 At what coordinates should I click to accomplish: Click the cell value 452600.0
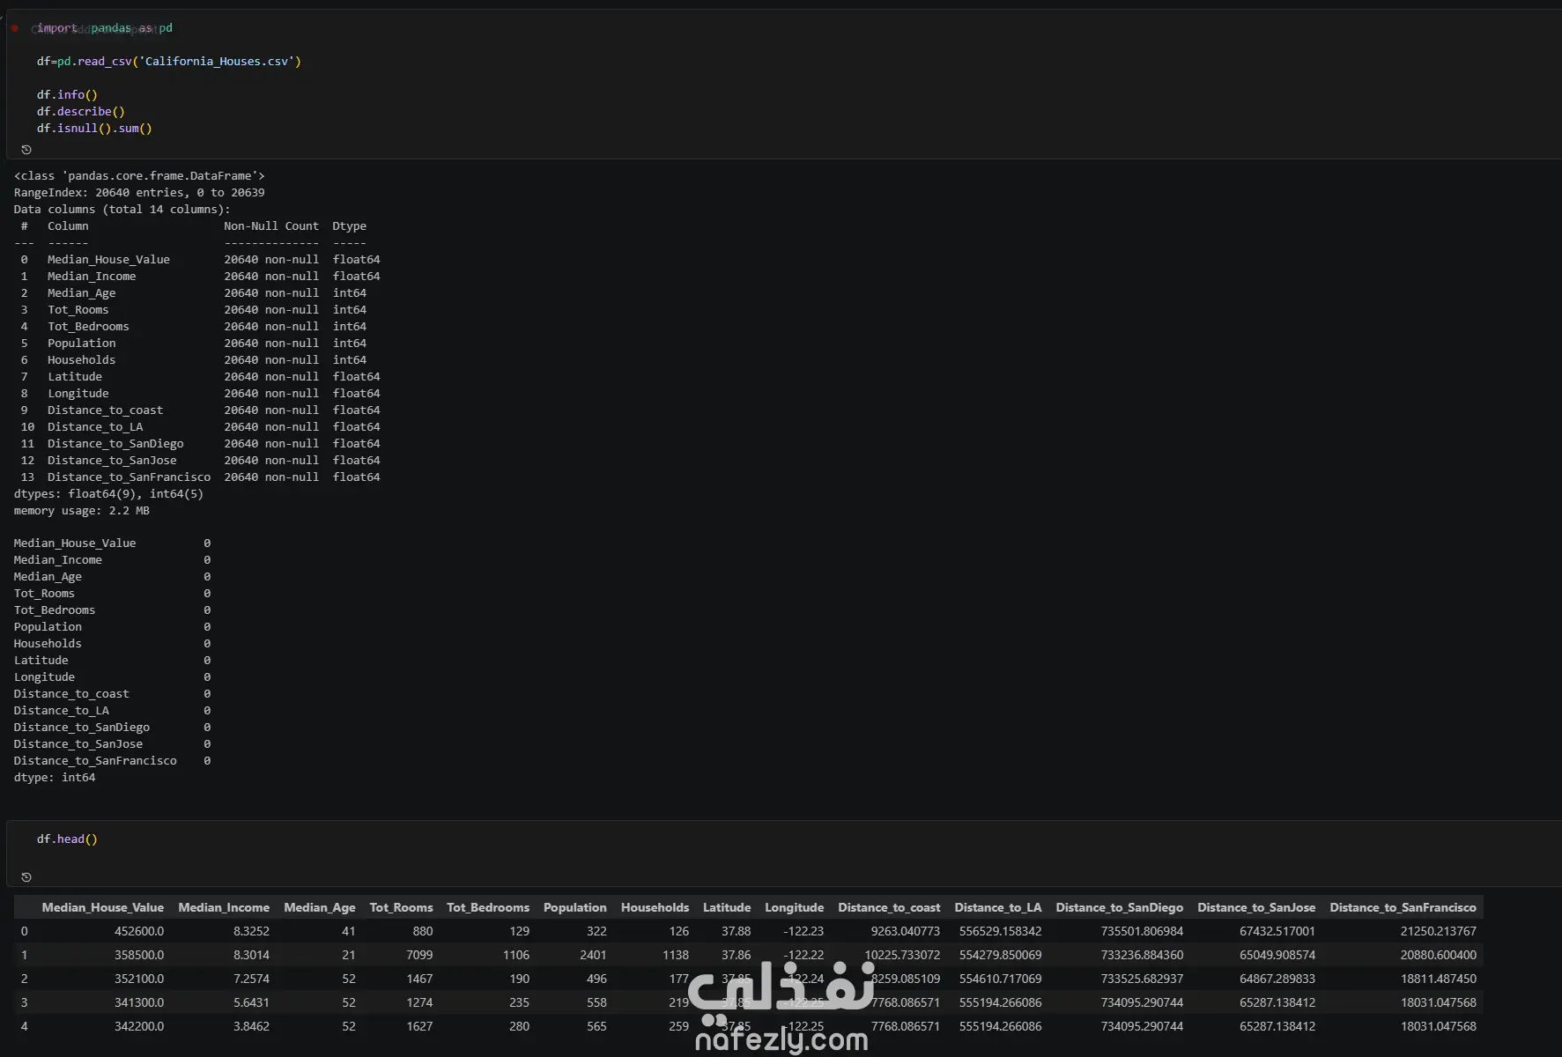point(139,931)
